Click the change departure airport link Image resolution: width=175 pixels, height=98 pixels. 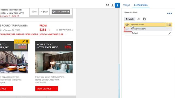32,35
